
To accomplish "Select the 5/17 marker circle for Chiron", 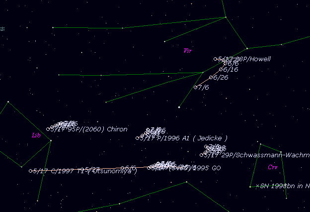I will tap(48, 129).
